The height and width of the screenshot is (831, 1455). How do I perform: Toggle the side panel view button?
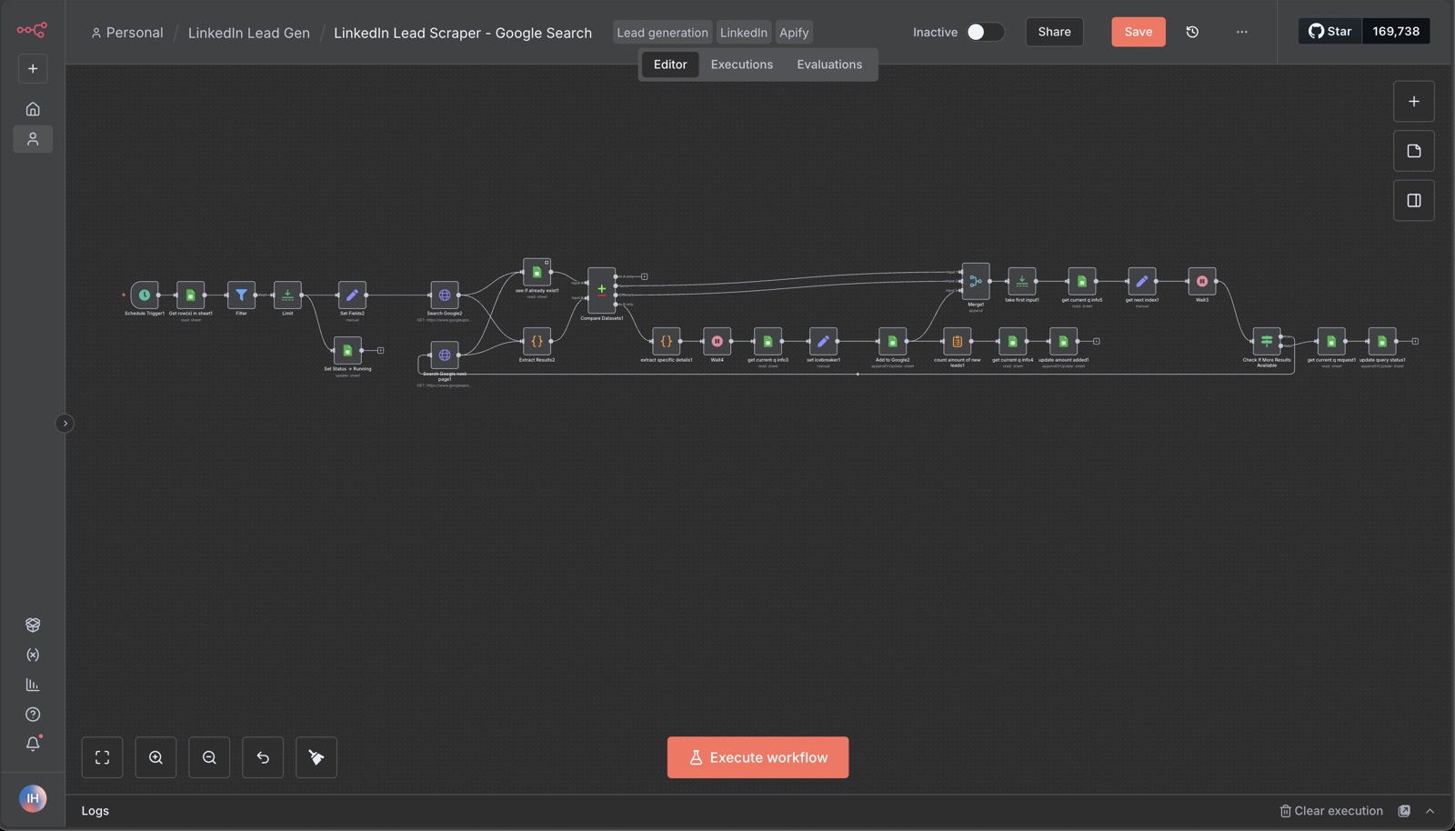point(1414,200)
